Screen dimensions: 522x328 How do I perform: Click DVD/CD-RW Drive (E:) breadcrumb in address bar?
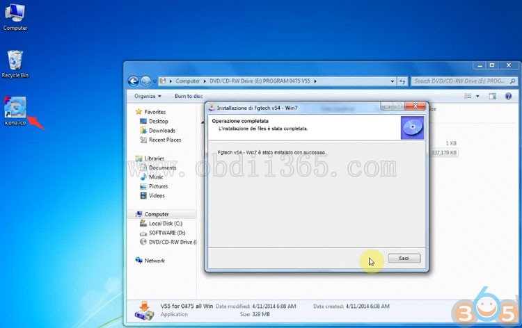click(x=260, y=81)
